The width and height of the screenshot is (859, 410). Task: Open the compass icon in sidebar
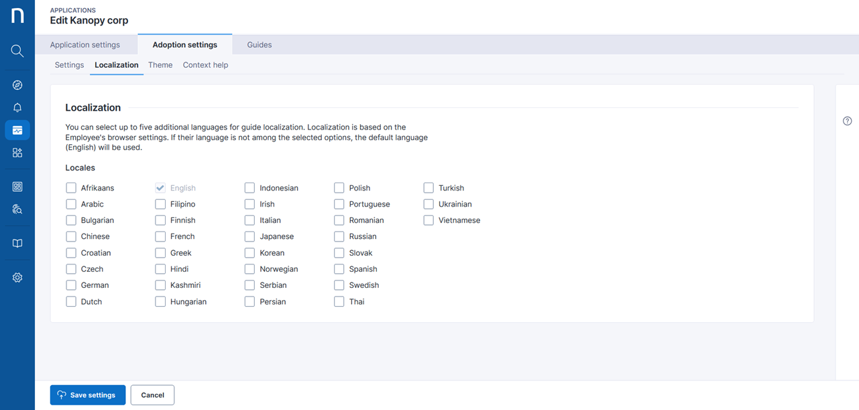(17, 85)
